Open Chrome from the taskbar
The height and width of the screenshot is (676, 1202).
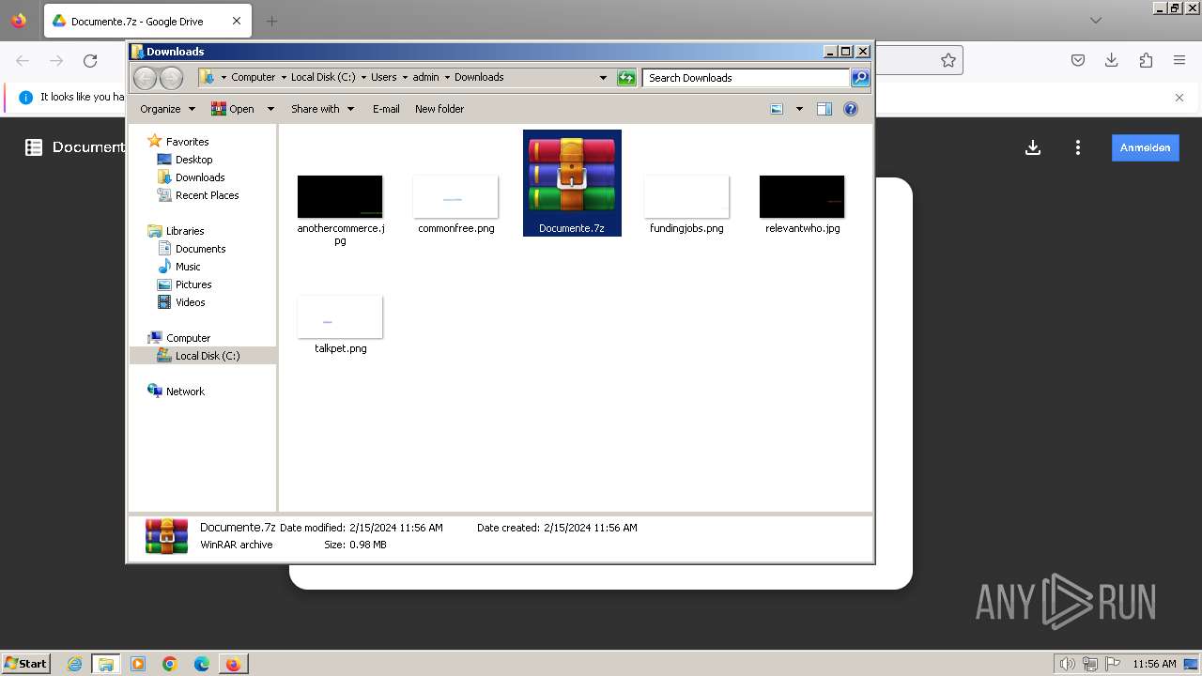tap(170, 664)
